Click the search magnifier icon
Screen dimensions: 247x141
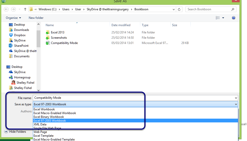pyautogui.click(x=233, y=9)
